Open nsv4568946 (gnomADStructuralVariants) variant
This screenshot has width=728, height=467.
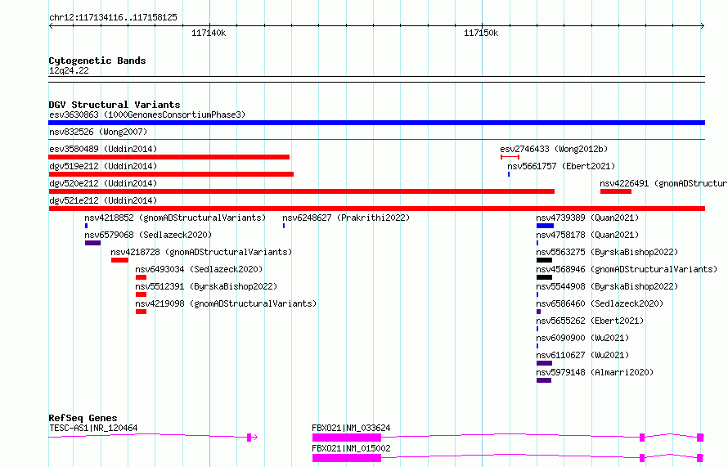tap(627, 269)
